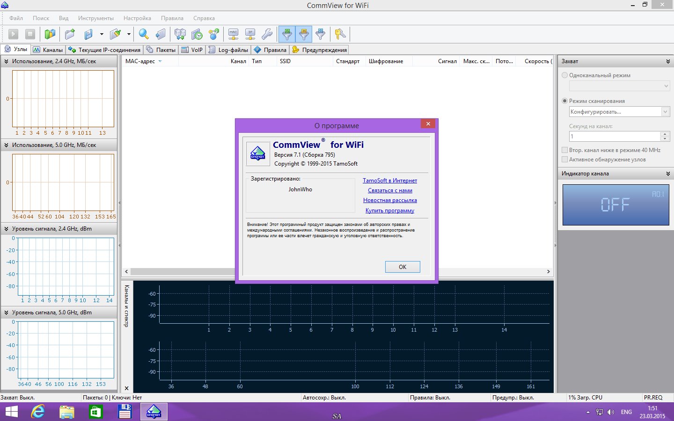
Task: Collapse Использование, 5.0 GHz panel
Action: [x=7, y=145]
